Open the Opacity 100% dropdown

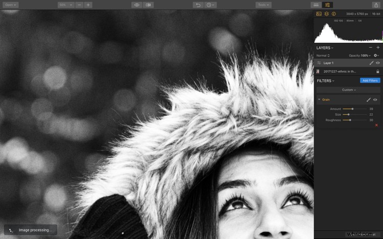[x=360, y=56]
